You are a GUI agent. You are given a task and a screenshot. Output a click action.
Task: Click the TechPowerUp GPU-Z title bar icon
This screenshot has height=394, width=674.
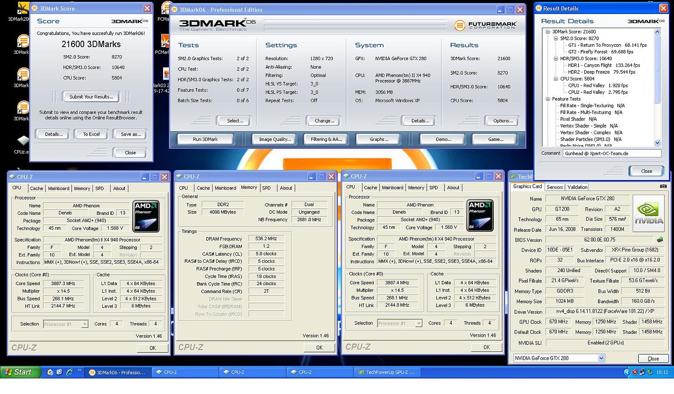pyautogui.click(x=513, y=176)
